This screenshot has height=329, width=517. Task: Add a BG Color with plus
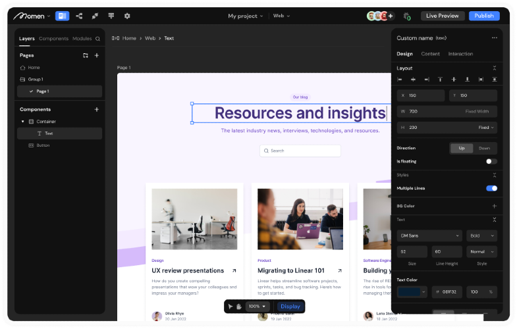(494, 206)
